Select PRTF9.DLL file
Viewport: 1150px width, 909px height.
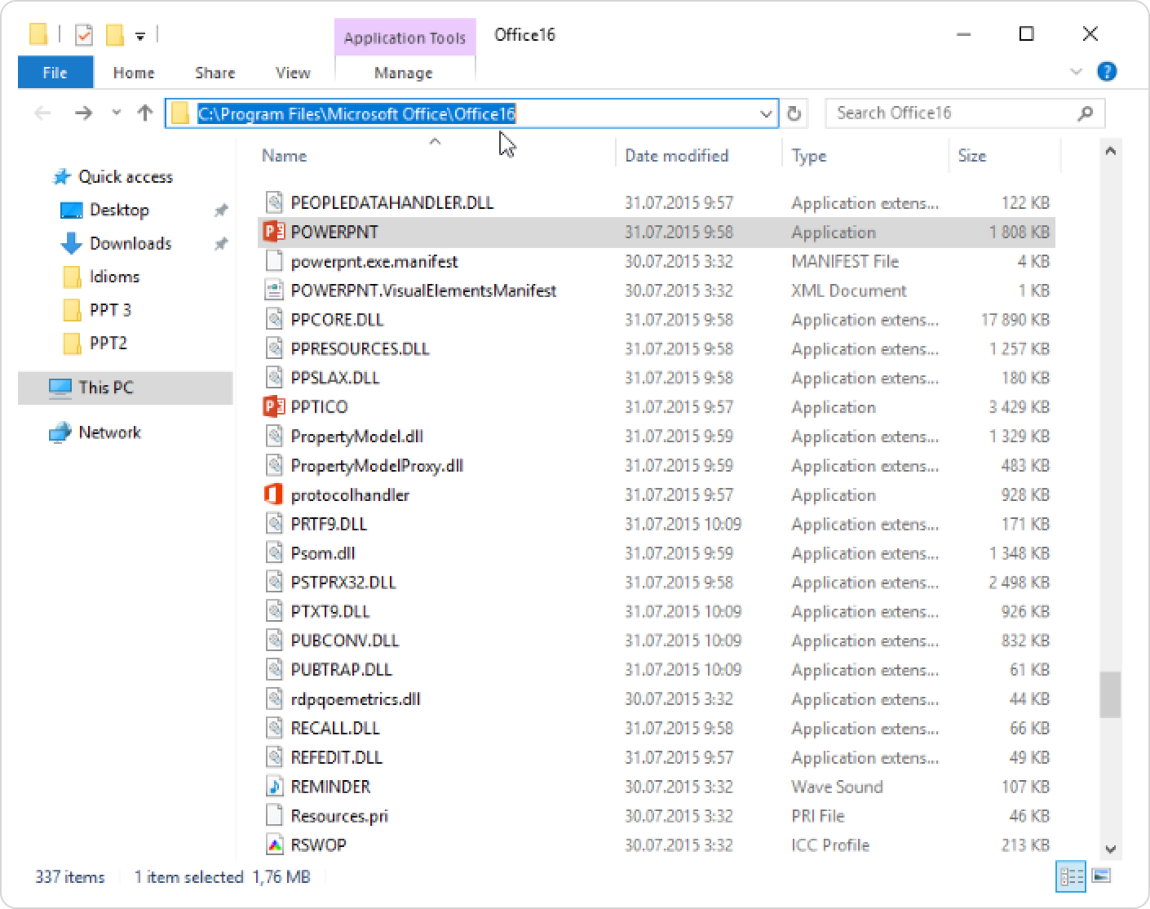(x=657, y=524)
